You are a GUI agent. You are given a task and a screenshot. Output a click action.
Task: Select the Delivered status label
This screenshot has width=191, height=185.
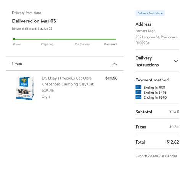[x=110, y=44]
